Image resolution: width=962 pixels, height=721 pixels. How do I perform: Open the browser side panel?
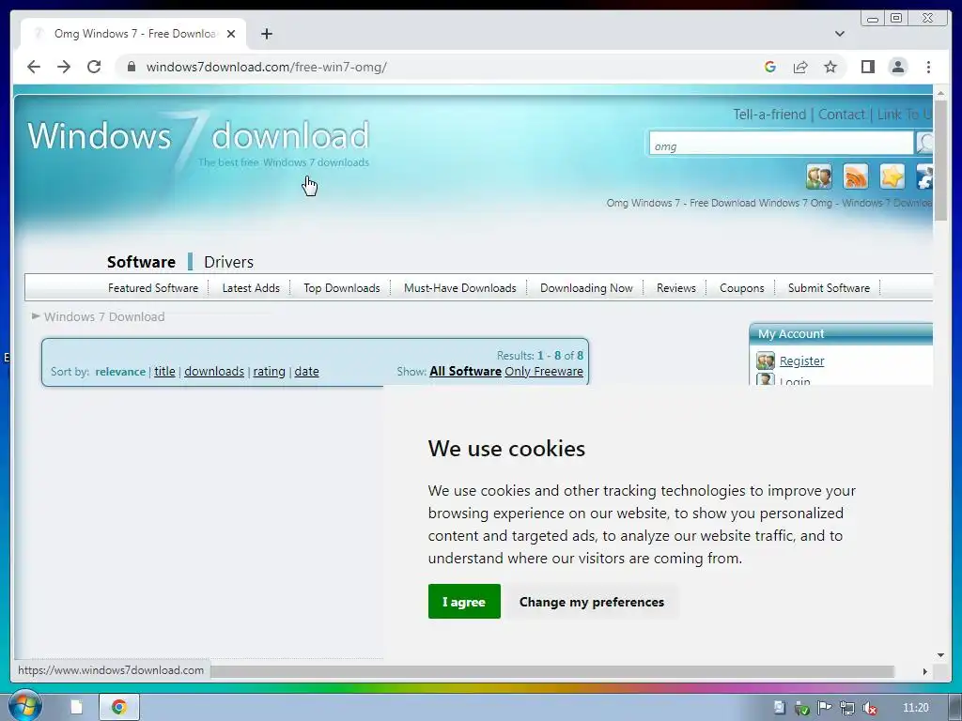point(867,67)
